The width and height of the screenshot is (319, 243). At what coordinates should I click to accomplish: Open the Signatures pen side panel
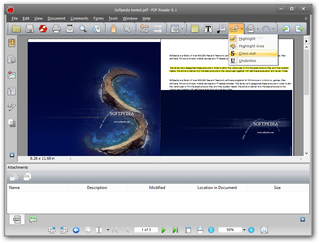point(12,107)
